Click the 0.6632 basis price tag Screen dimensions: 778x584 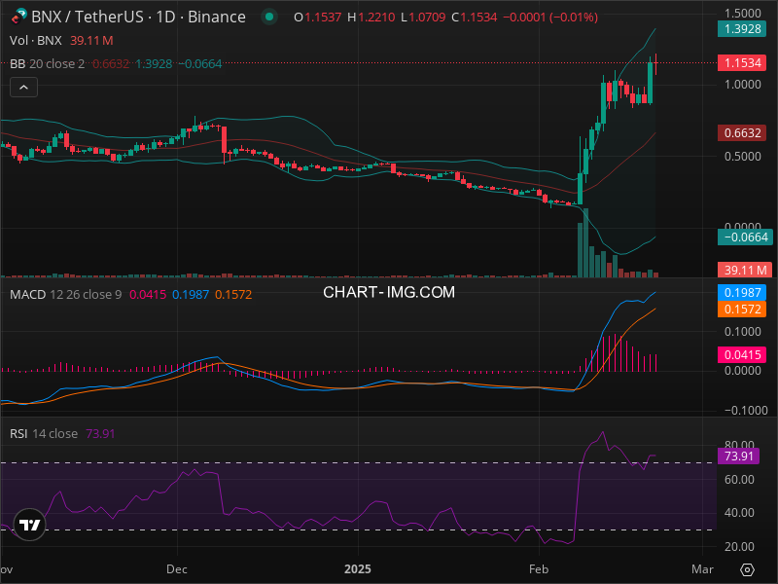pos(742,133)
